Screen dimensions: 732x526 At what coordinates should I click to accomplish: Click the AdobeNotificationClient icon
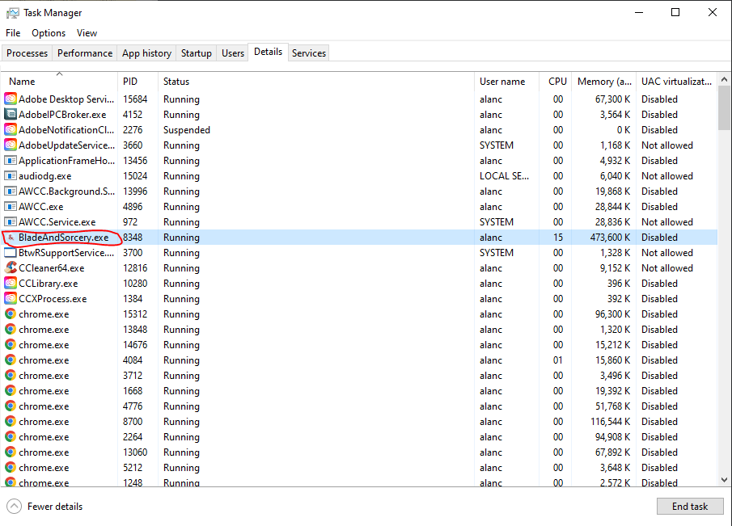(x=11, y=129)
